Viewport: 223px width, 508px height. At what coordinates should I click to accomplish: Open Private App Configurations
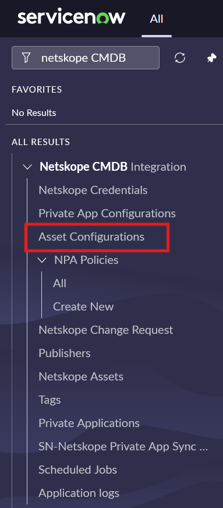point(107,213)
